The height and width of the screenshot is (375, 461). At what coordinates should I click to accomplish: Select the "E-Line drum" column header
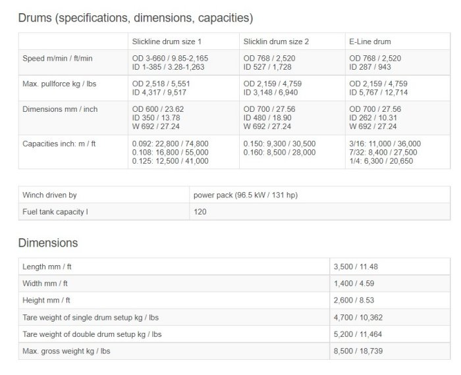tap(369, 41)
